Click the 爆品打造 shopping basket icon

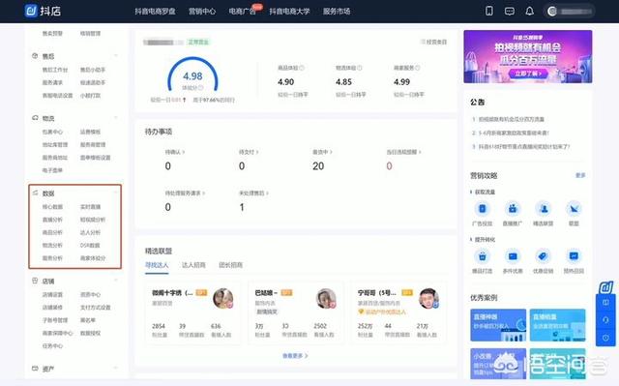point(482,256)
